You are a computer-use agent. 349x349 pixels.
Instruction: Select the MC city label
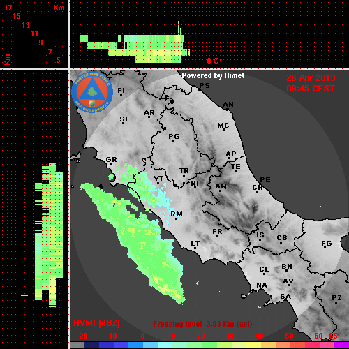click(x=223, y=126)
